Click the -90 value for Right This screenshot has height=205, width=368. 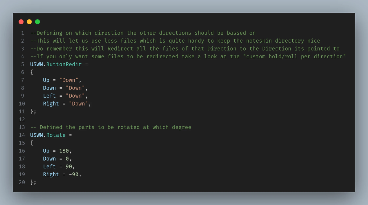tap(73, 174)
